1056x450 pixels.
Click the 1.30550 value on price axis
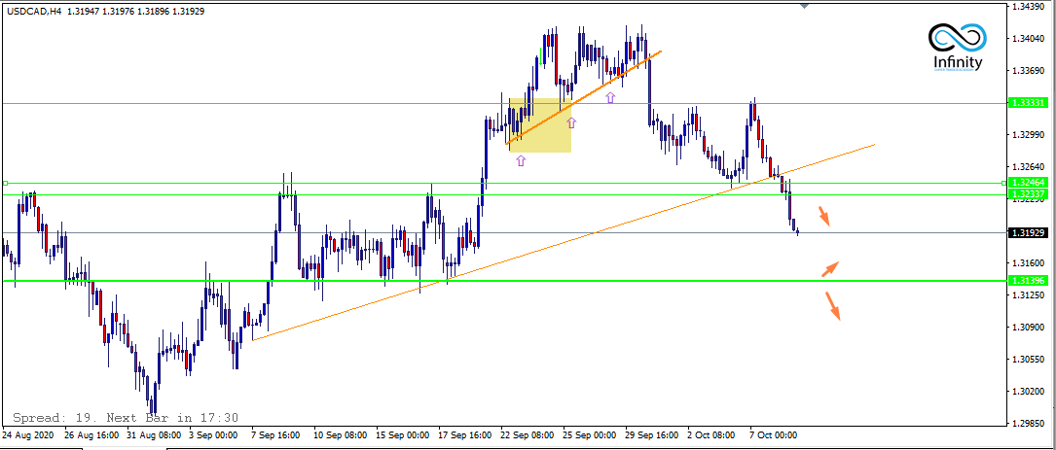(x=1028, y=360)
